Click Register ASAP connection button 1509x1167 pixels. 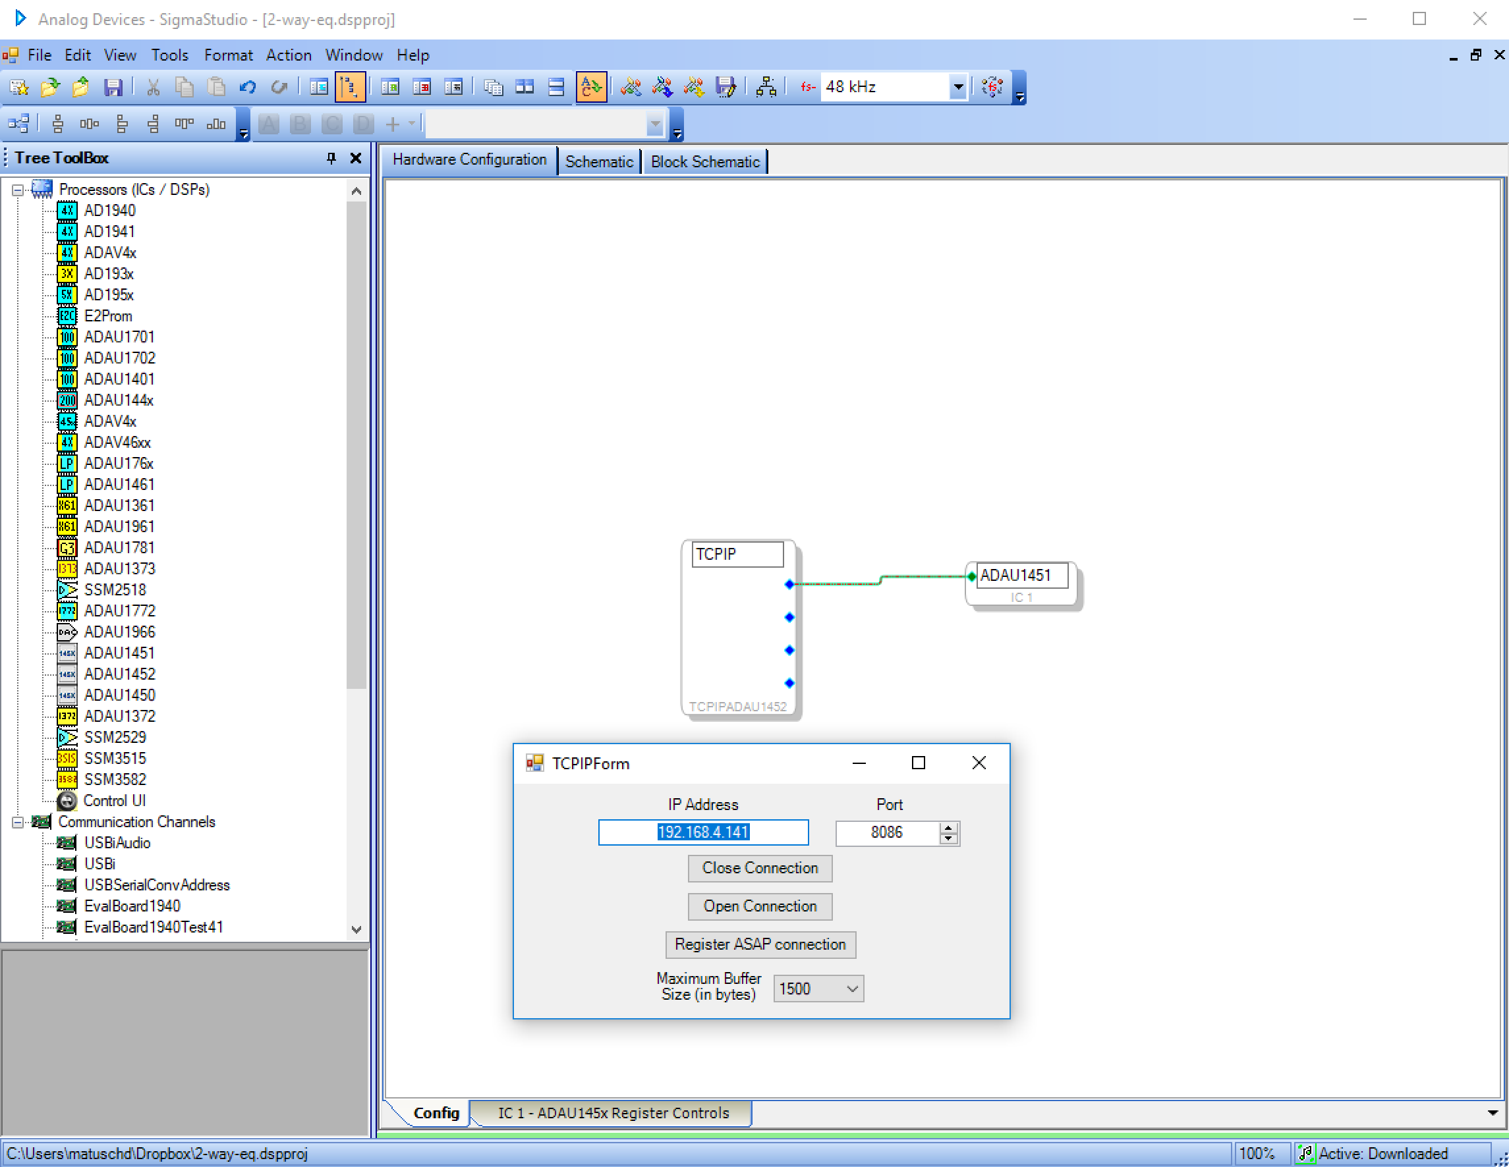click(x=760, y=944)
